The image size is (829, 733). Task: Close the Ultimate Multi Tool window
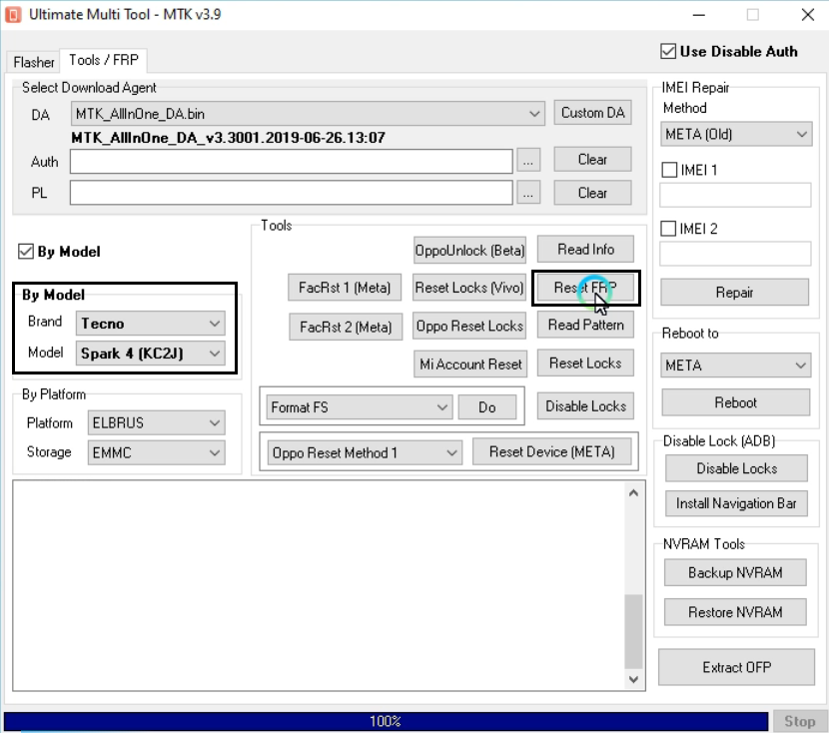pyautogui.click(x=808, y=15)
